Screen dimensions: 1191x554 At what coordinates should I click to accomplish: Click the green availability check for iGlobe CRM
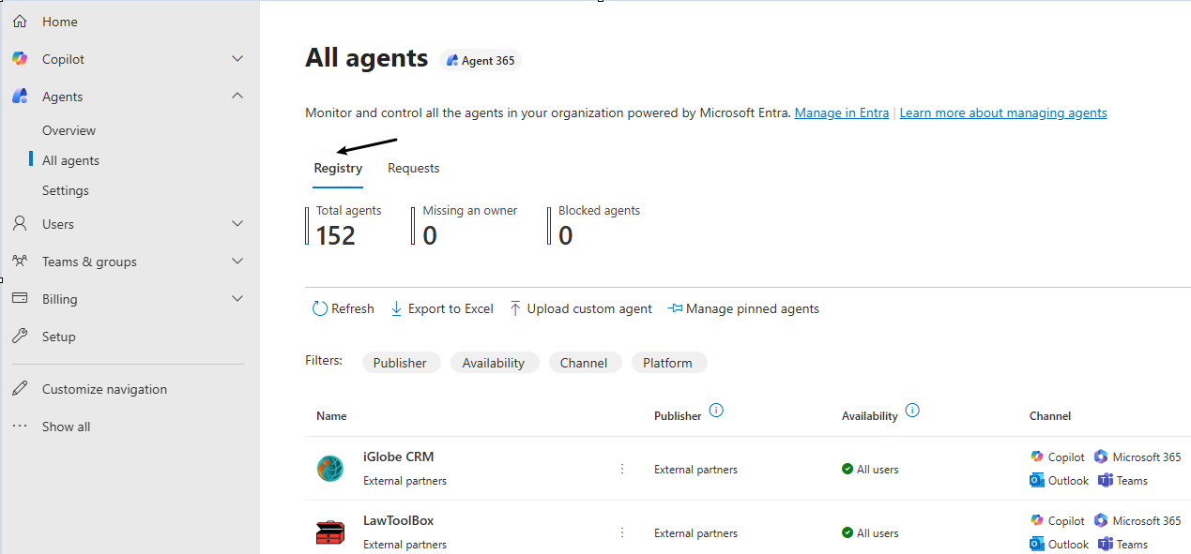tap(847, 469)
